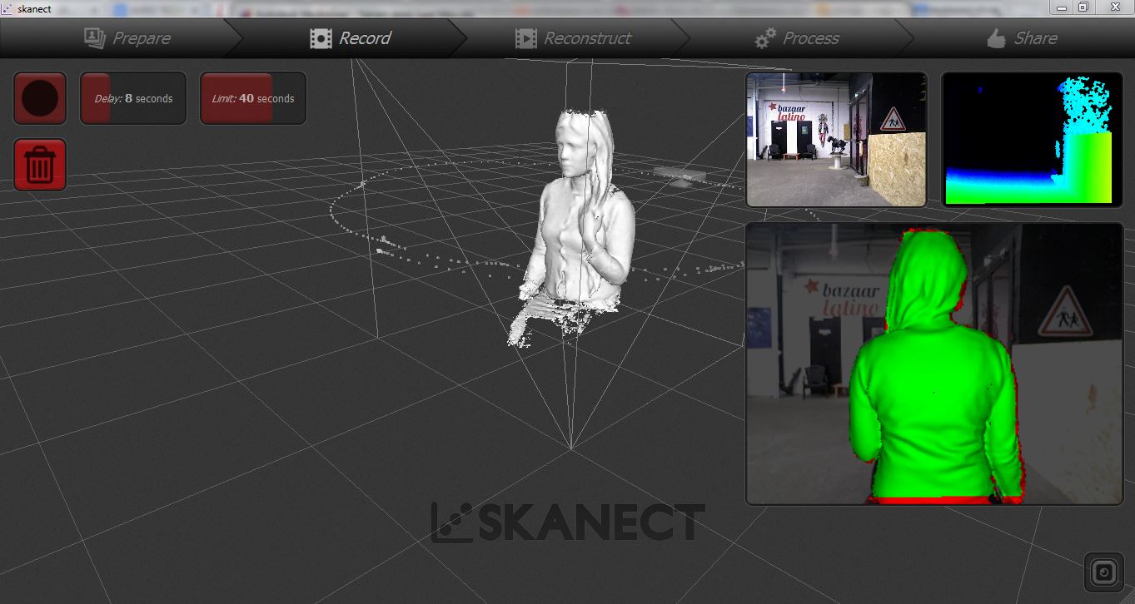Switch to the Prepare tab
This screenshot has width=1135, height=604.
[142, 37]
